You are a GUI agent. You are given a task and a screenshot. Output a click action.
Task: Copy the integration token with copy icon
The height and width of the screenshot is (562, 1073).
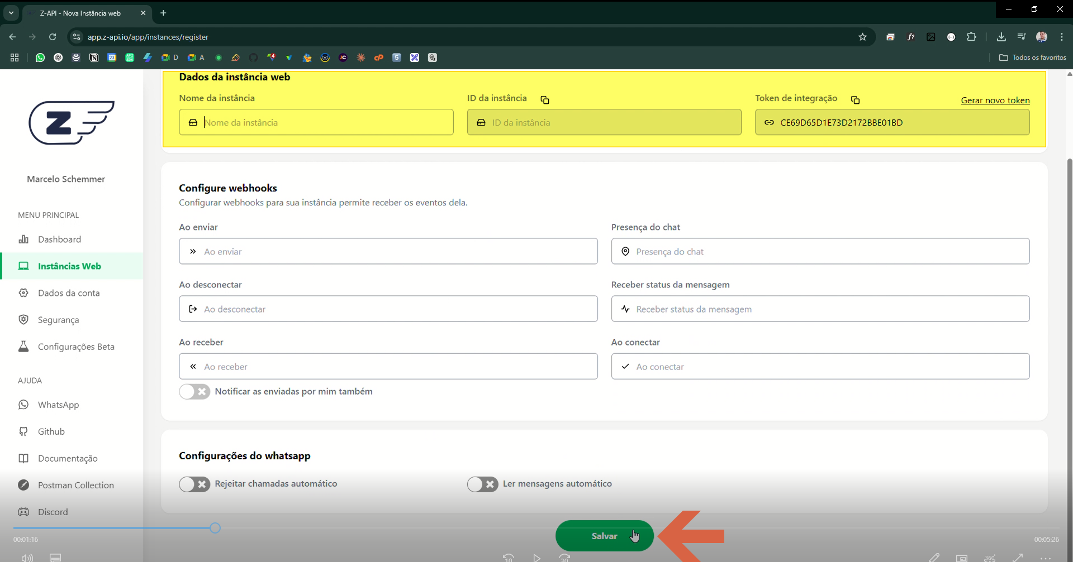[855, 100]
